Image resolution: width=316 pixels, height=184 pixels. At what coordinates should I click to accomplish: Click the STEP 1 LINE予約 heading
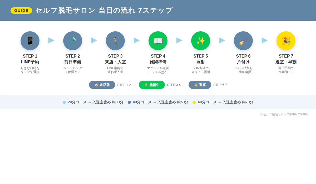(x=30, y=59)
